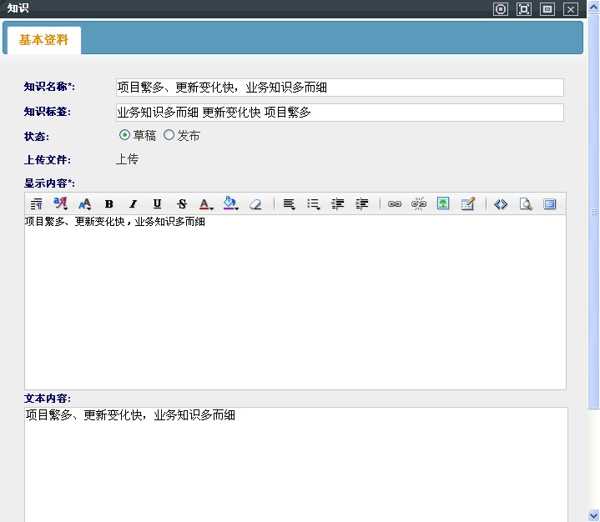Open HTML source code view
The image size is (600, 522).
pyautogui.click(x=501, y=204)
